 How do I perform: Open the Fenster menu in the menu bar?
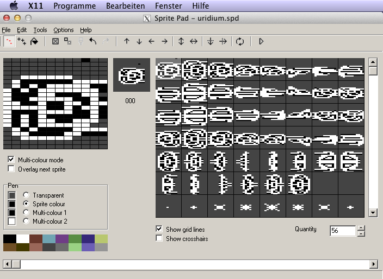[x=169, y=6]
